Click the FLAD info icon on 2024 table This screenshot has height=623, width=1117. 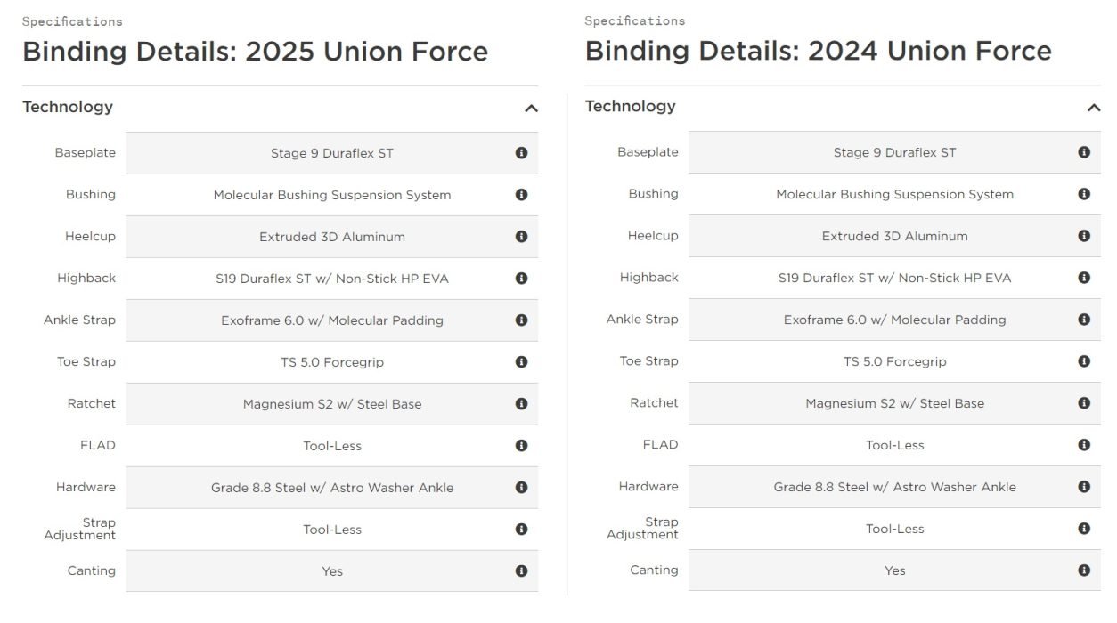click(1084, 445)
